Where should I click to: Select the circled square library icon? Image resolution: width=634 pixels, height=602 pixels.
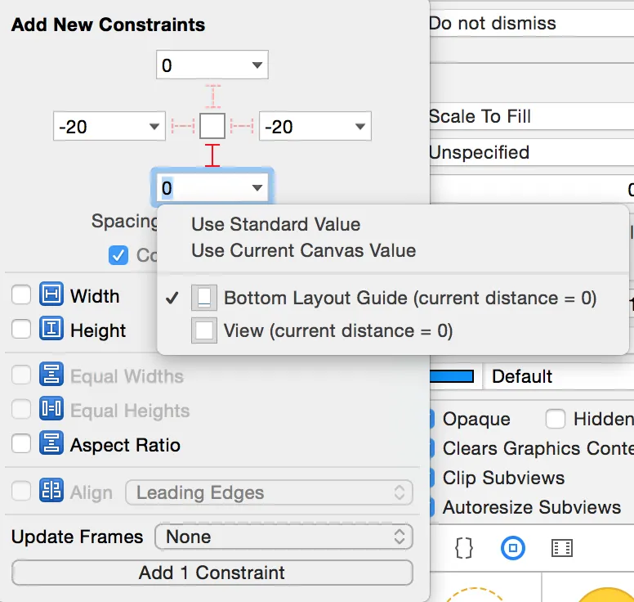pos(513,548)
